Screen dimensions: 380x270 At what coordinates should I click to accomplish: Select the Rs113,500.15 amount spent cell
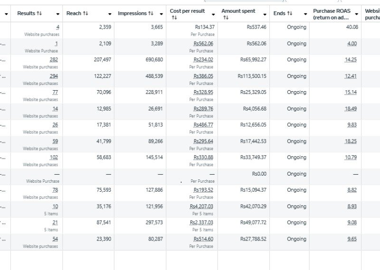[x=252, y=76]
